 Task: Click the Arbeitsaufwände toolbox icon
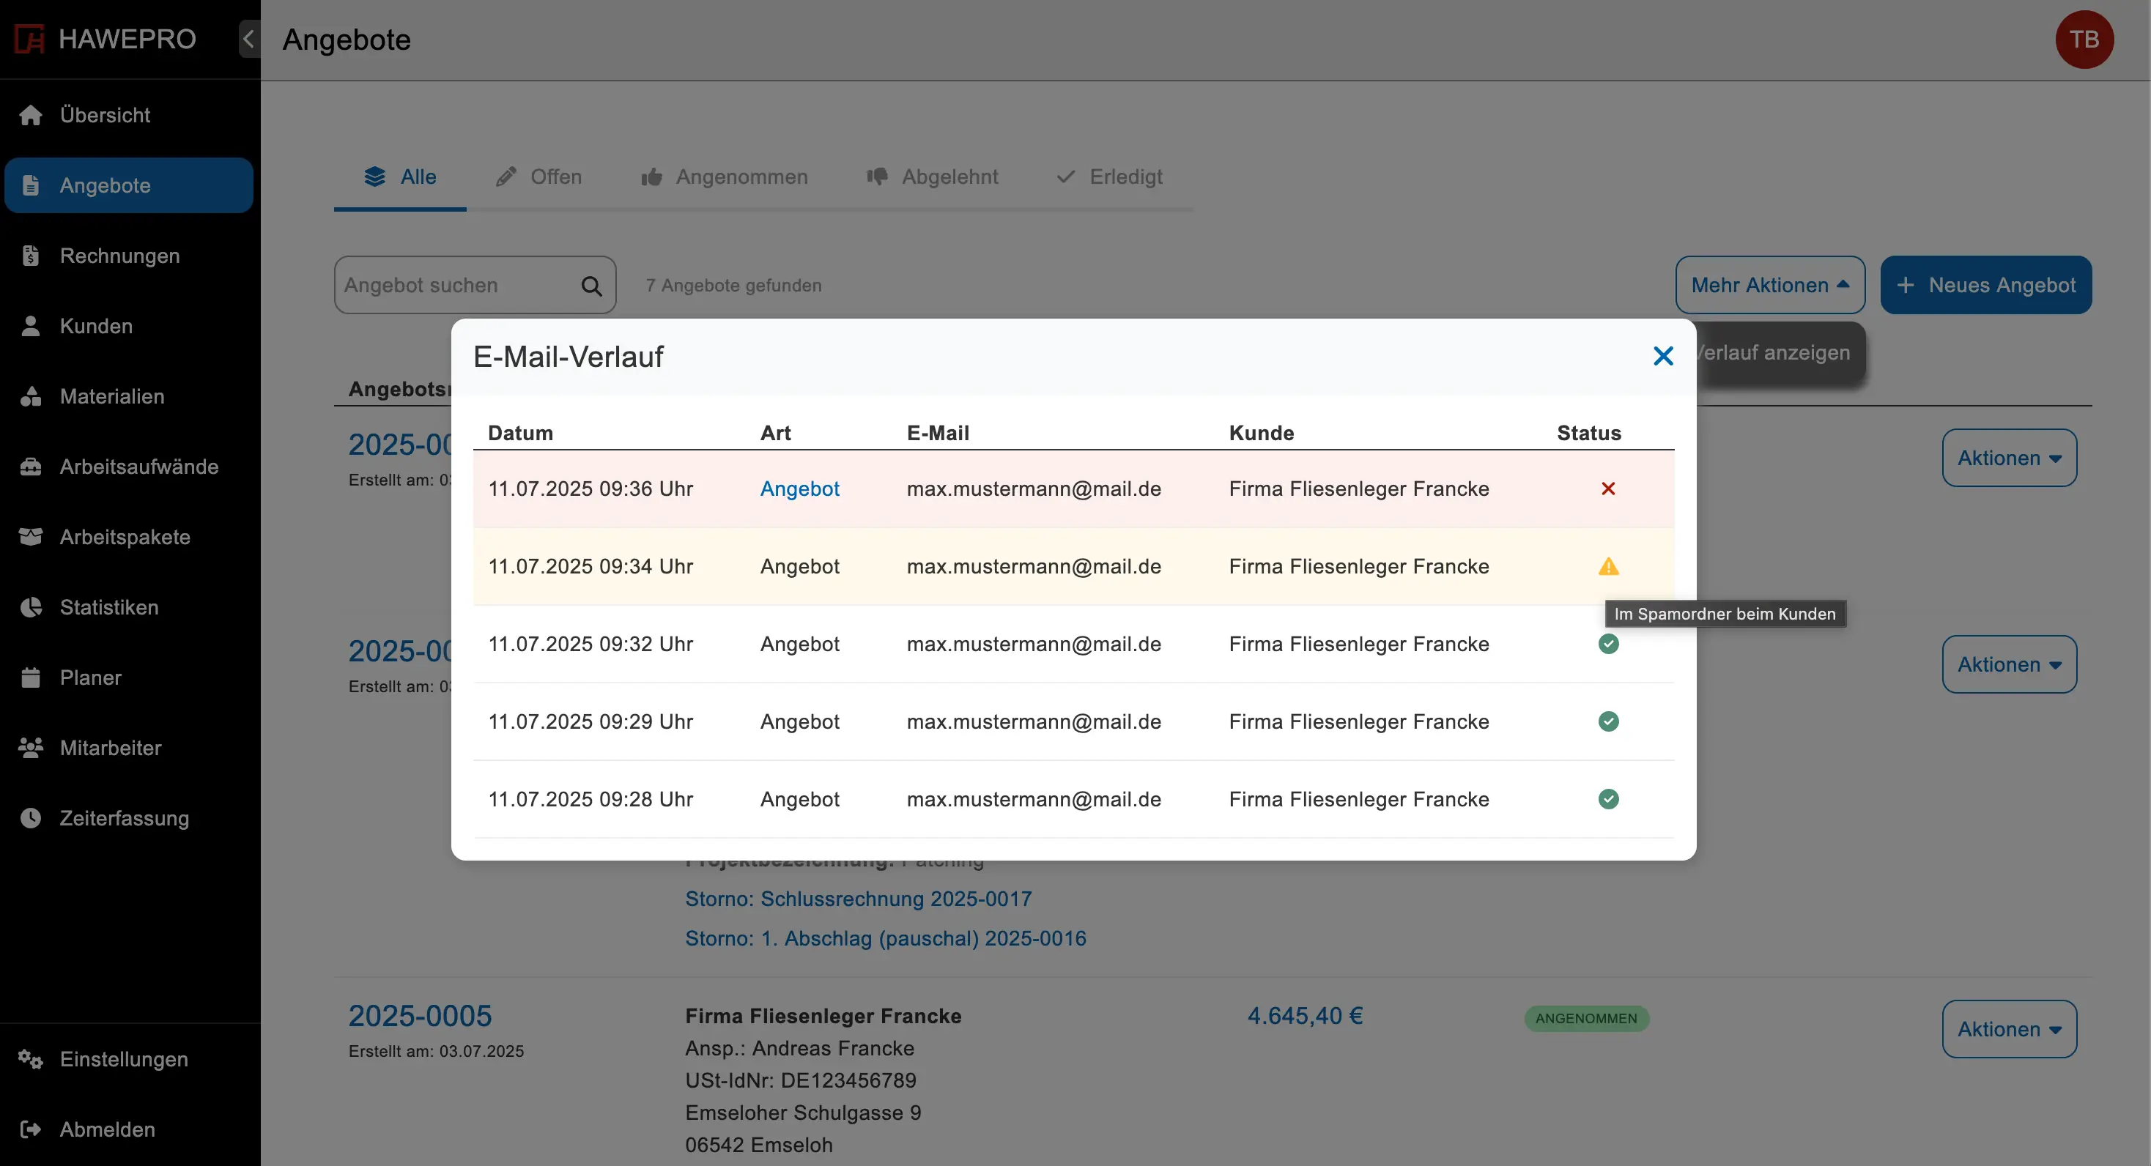point(31,467)
